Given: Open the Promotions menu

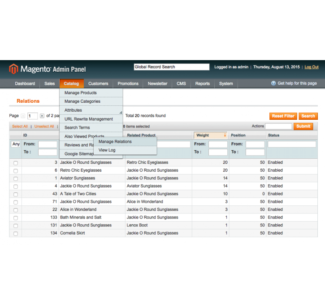Looking at the screenshot, I should 128,83.
